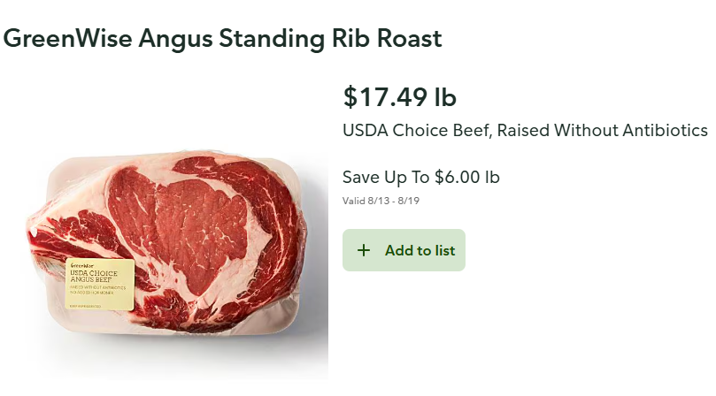Image resolution: width=716 pixels, height=396 pixels.
Task: Click the GreenWise logo on the package label
Action: pyautogui.click(x=82, y=266)
